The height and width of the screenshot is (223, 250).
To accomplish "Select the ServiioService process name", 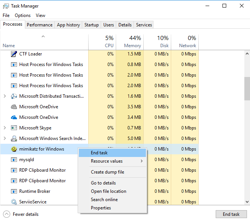I will 33,202.
